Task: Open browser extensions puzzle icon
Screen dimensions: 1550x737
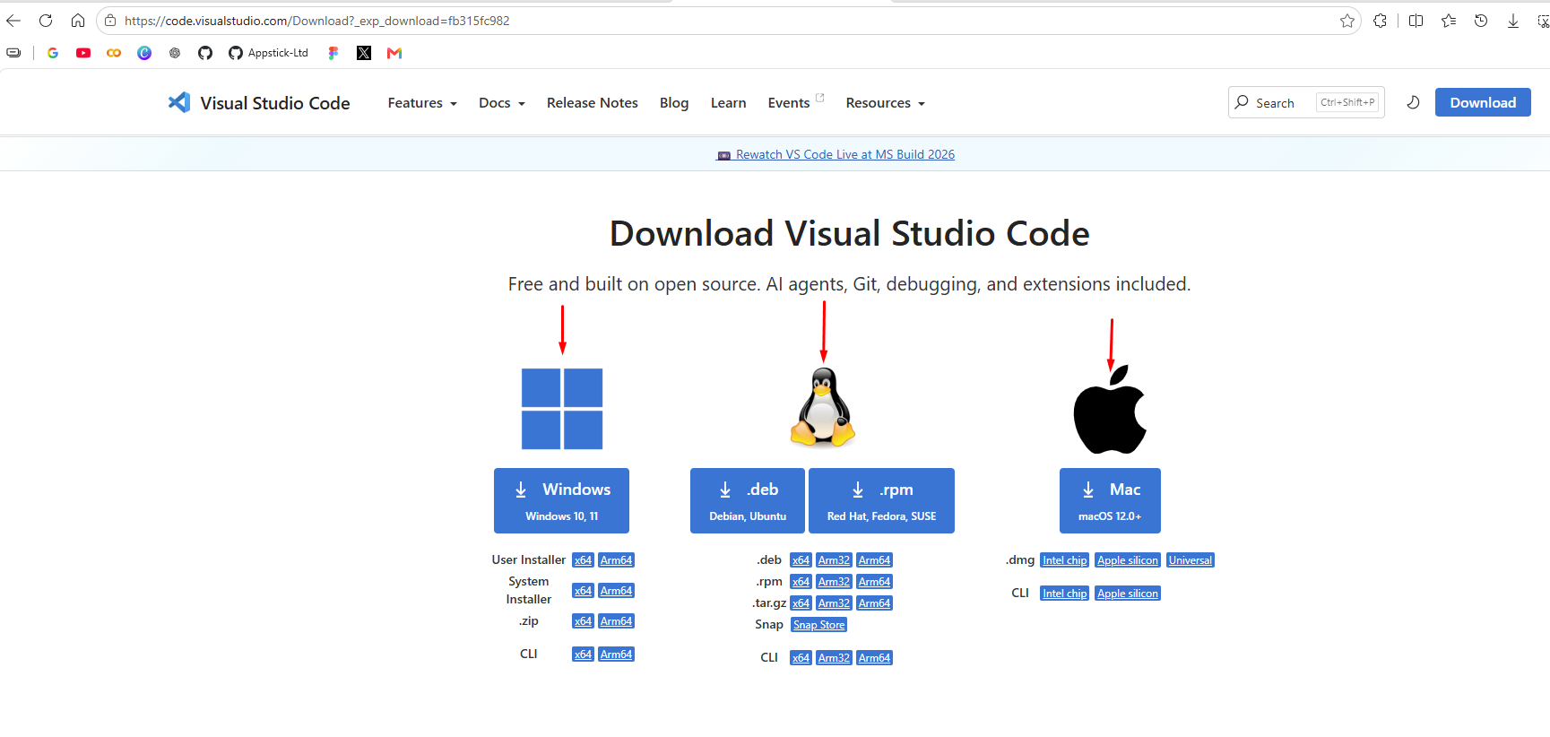Action: click(1381, 21)
